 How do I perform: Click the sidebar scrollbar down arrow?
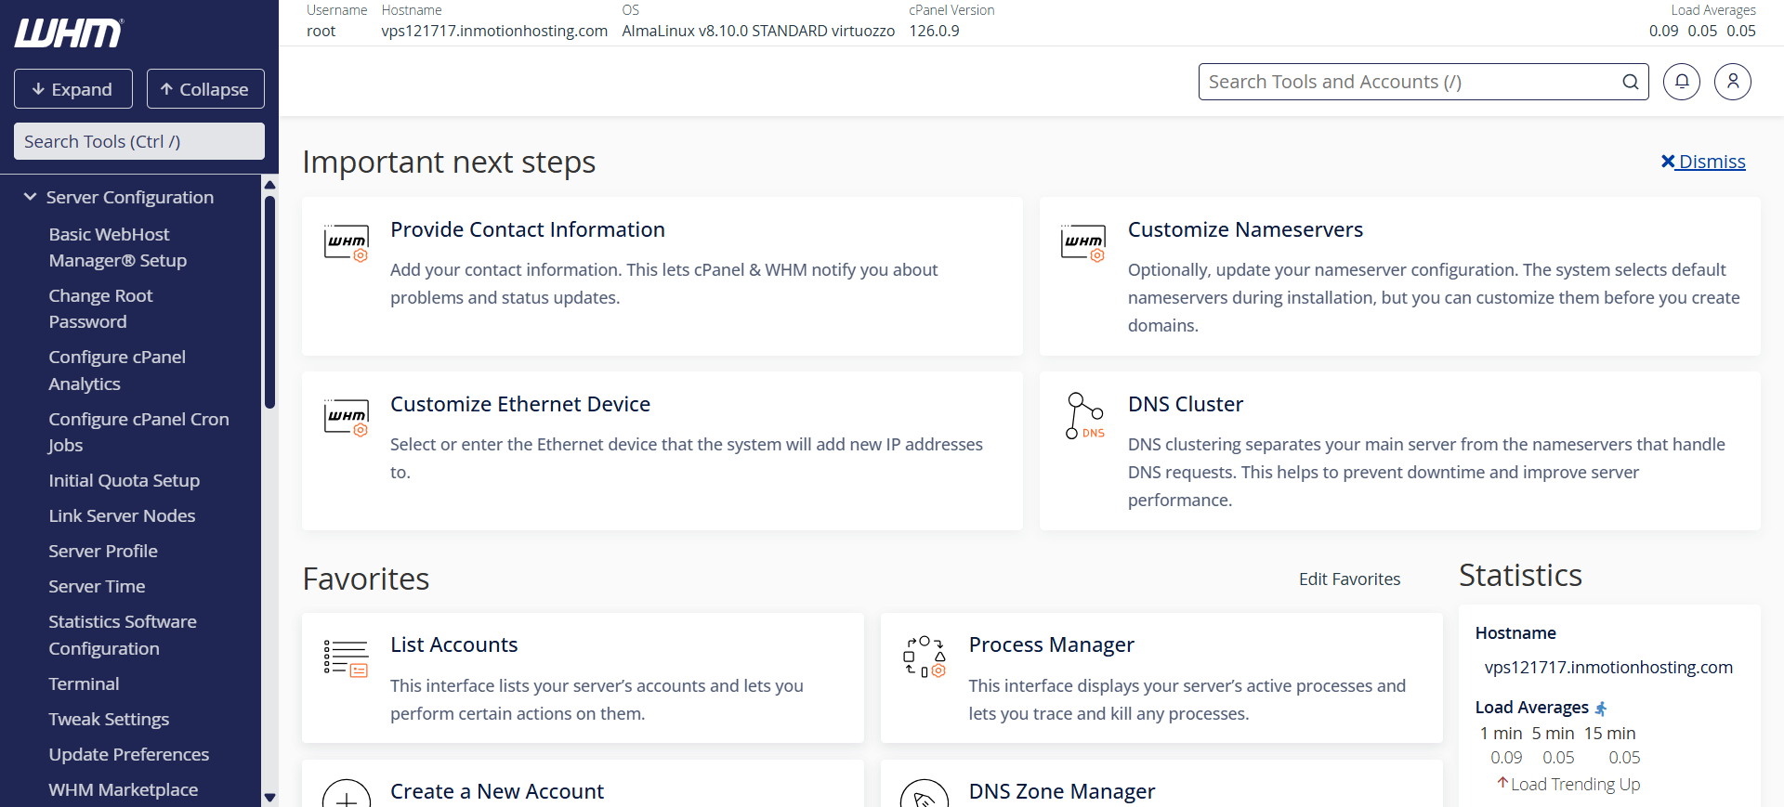tap(269, 797)
